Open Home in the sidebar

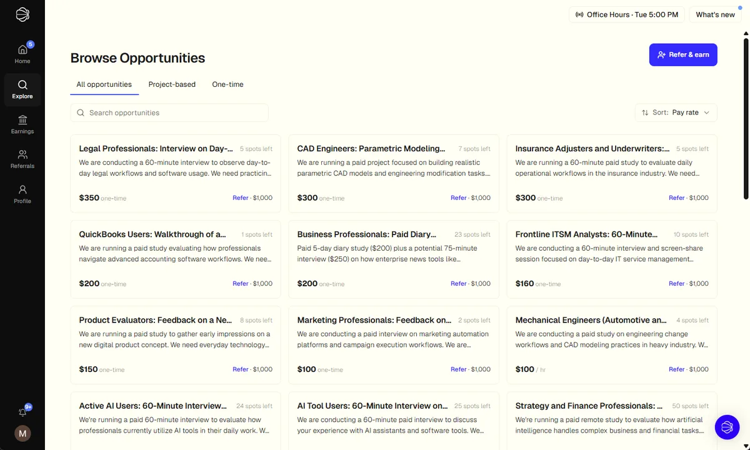[22, 54]
